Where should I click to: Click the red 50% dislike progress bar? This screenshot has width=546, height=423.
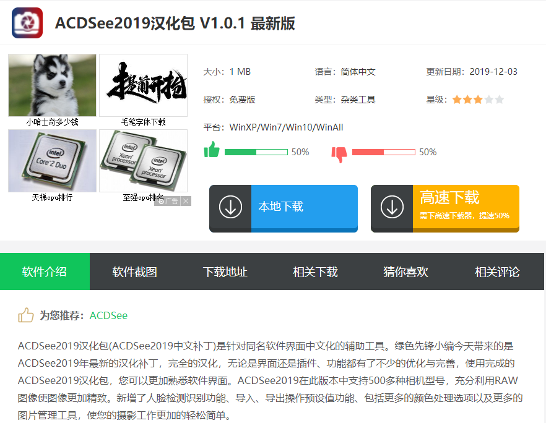click(383, 152)
